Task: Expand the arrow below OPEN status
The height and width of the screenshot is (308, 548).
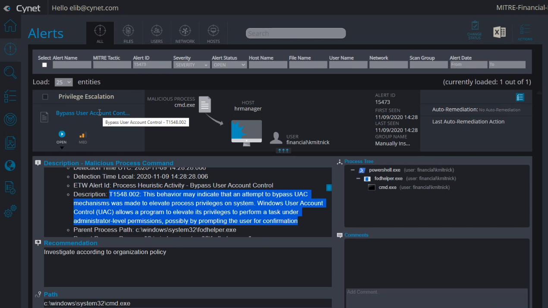Action: [62, 148]
